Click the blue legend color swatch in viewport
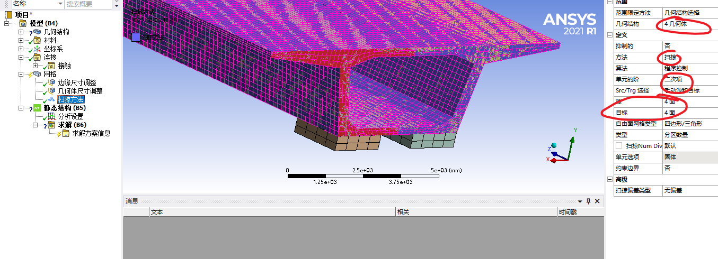The height and width of the screenshot is (259, 718). (x=136, y=37)
